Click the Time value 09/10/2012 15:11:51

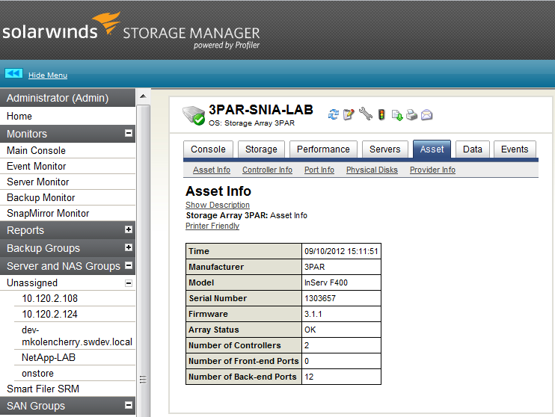point(341,251)
